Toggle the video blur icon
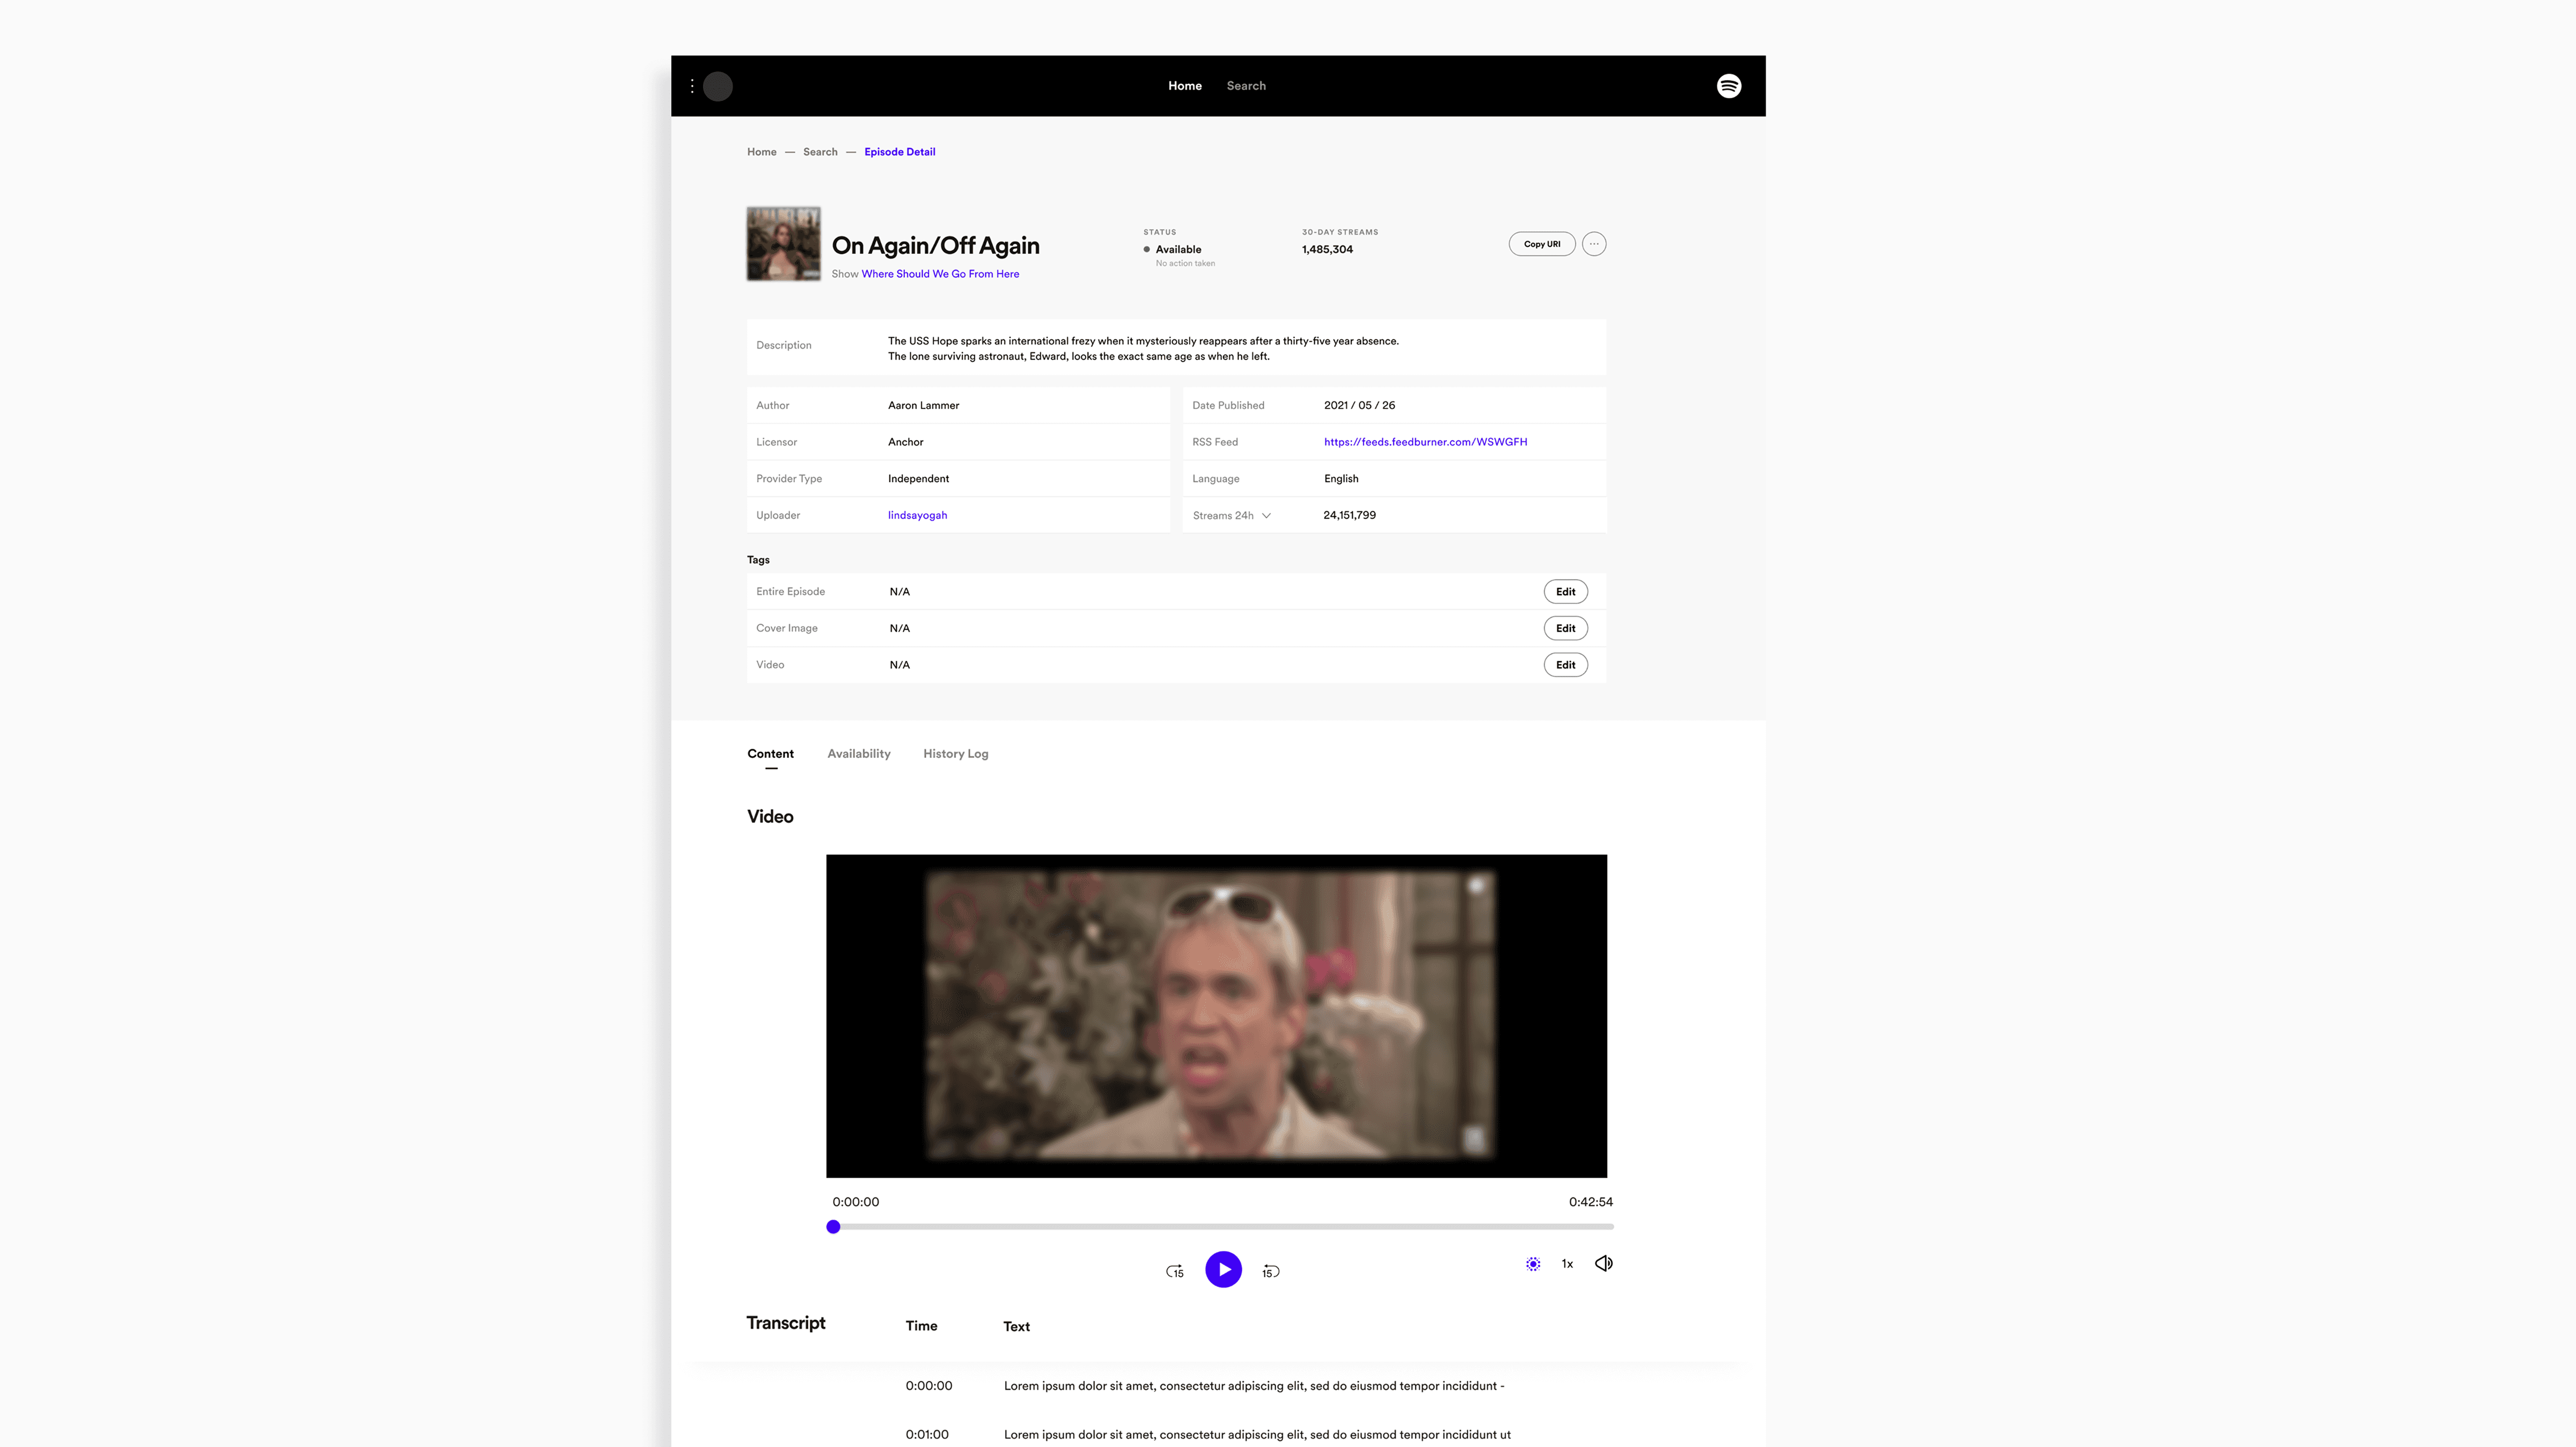Viewport: 2576px width, 1447px height. point(1533,1264)
